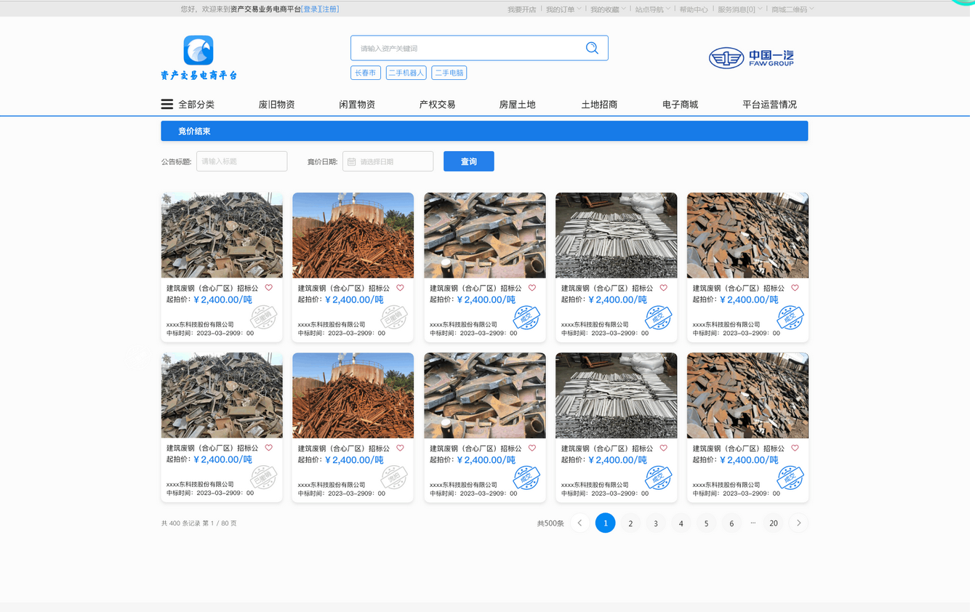Favorite bottom-row card with rusty rebar tank photo
This screenshot has width=975, height=612.
coord(400,448)
